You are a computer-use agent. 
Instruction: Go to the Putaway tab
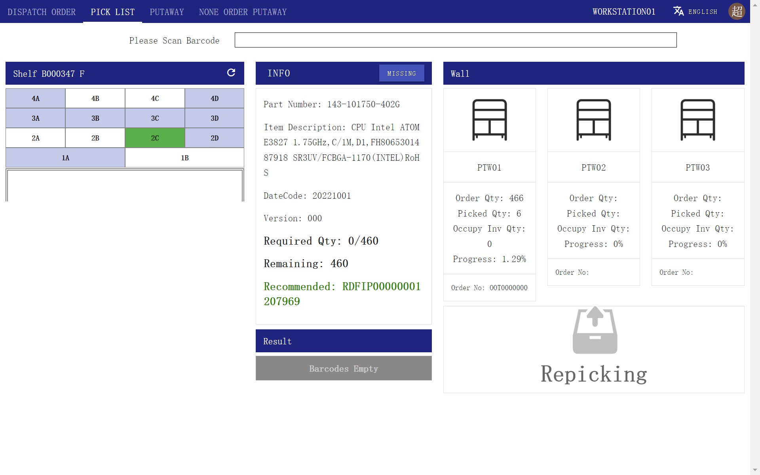pyautogui.click(x=167, y=12)
